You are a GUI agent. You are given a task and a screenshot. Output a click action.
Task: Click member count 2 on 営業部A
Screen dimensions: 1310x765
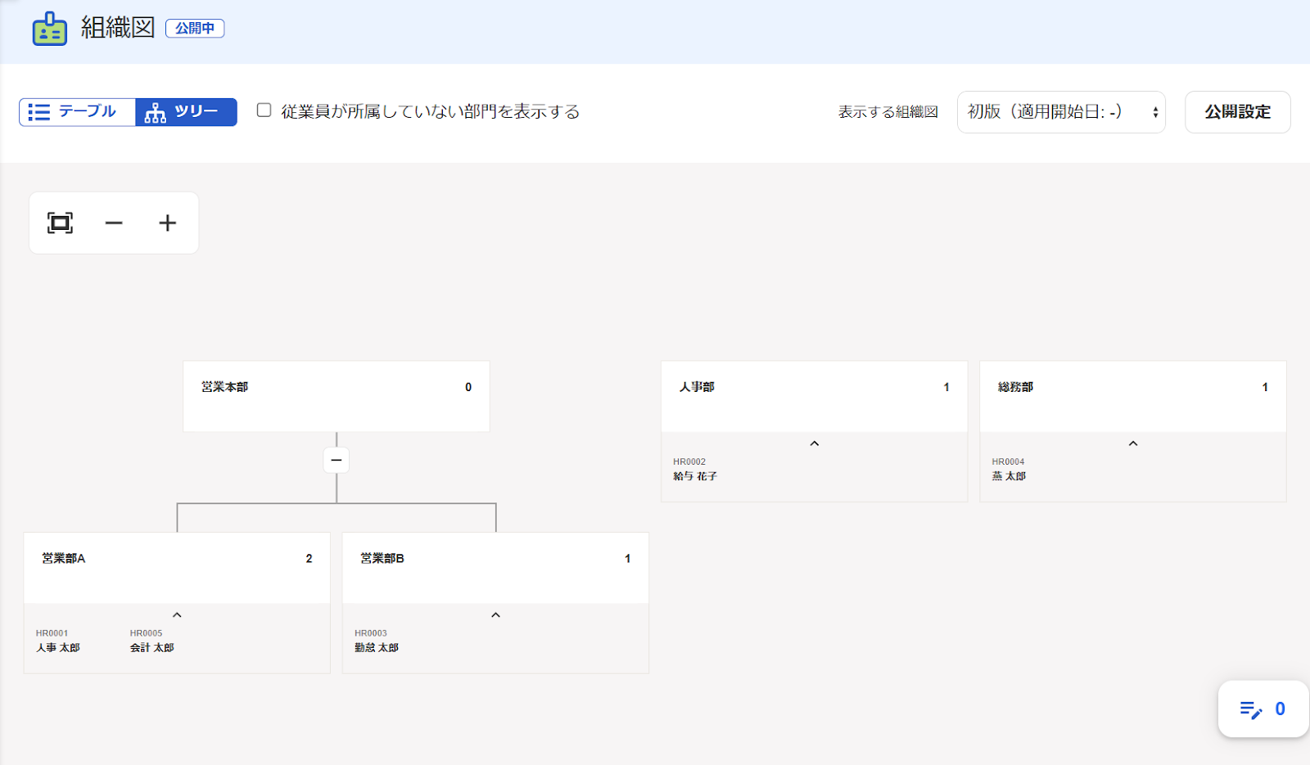coord(309,559)
